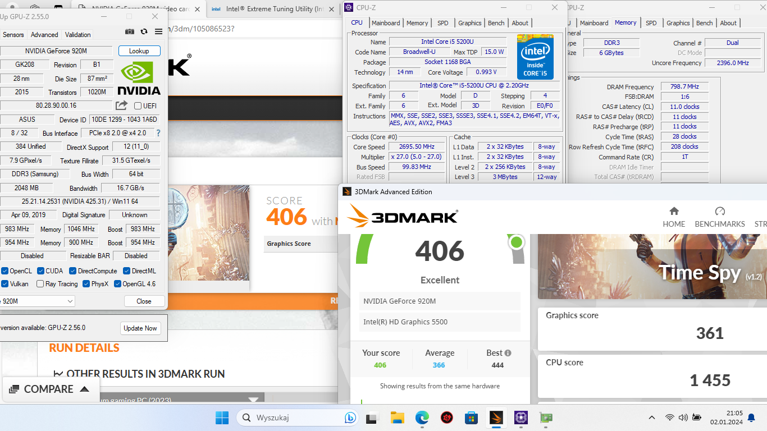Expand the COMPARE panel arrow
This screenshot has width=767, height=431.
pos(85,389)
